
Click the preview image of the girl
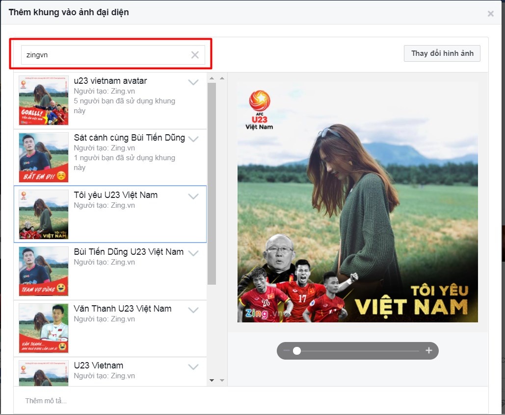coord(357,196)
